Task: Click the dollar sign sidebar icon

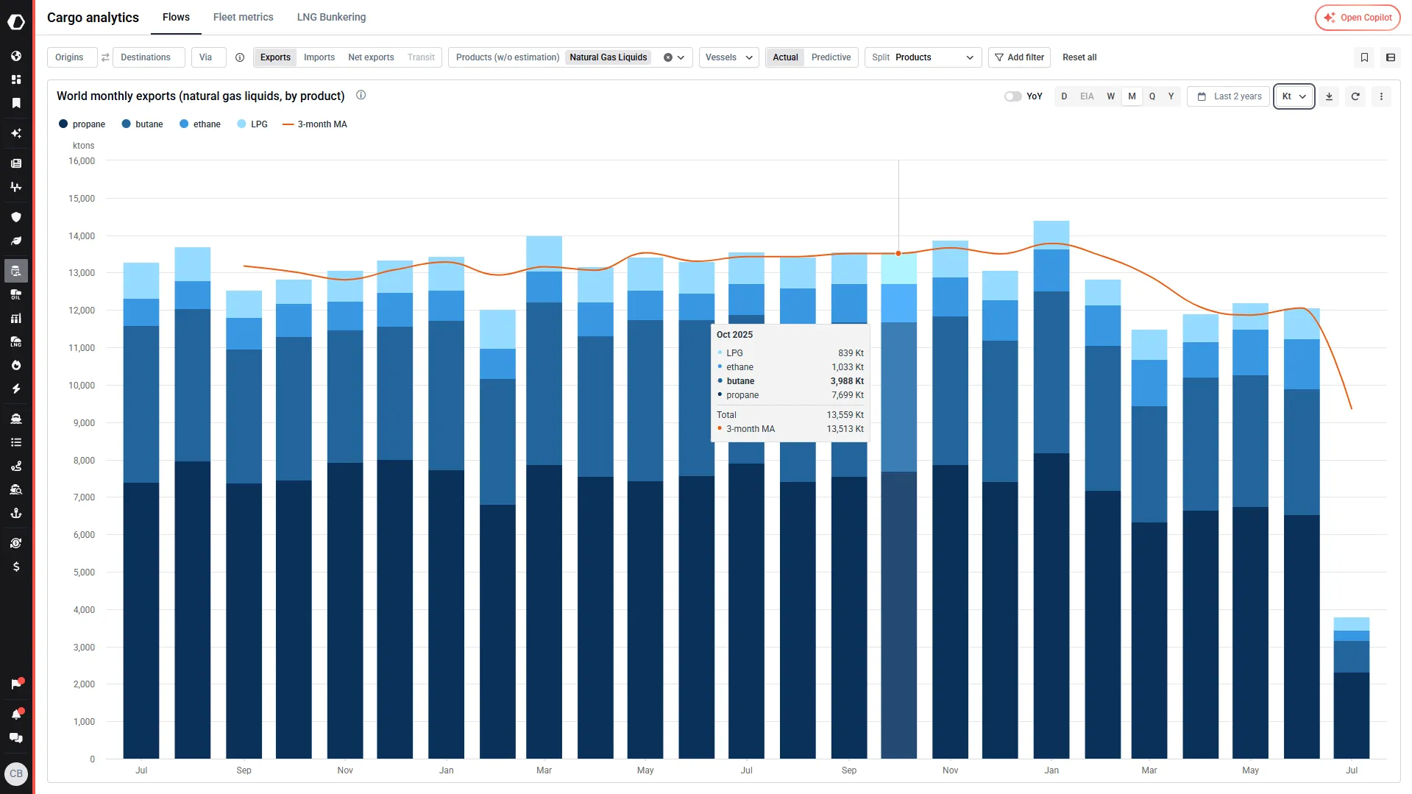Action: point(16,567)
